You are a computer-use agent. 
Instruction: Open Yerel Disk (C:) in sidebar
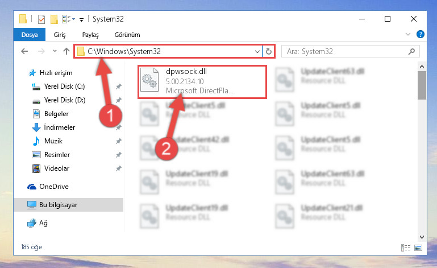click(x=64, y=86)
